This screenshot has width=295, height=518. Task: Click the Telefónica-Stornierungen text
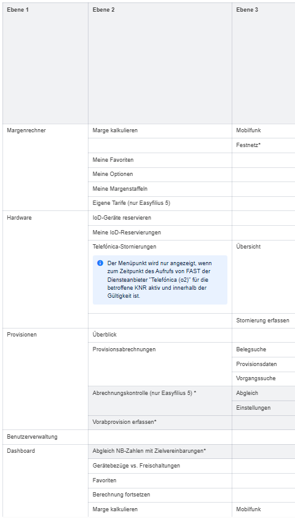(x=124, y=247)
